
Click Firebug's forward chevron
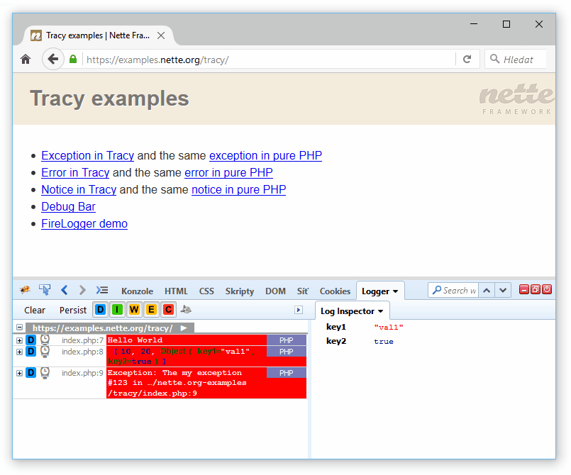(x=83, y=290)
